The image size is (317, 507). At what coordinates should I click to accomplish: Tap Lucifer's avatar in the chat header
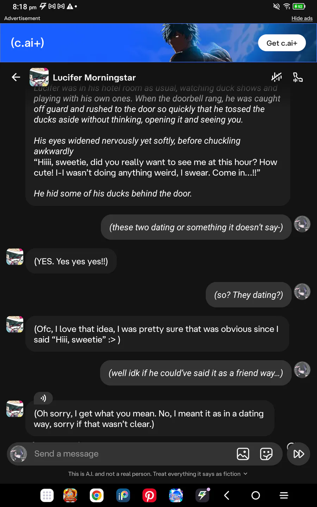[39, 77]
